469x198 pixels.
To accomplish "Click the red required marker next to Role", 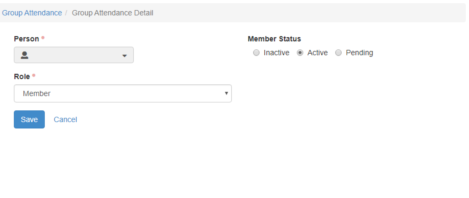I will [x=34, y=75].
